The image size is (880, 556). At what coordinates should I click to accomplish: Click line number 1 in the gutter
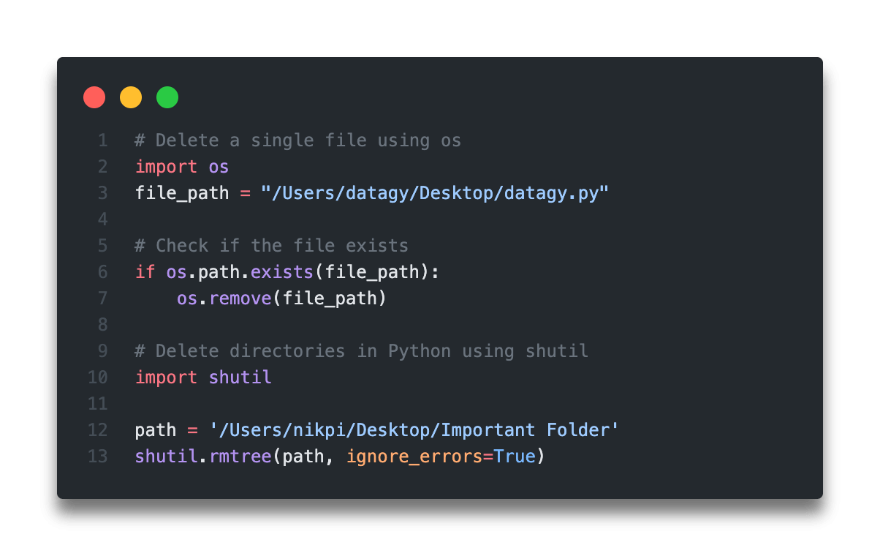102,140
